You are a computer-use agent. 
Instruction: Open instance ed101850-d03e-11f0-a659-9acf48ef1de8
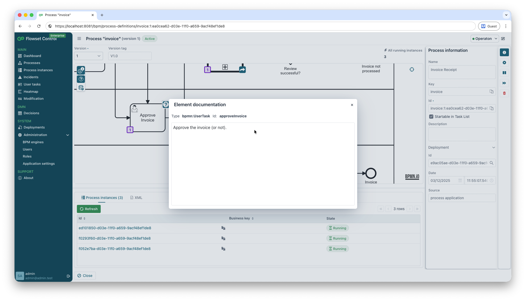tap(115, 228)
